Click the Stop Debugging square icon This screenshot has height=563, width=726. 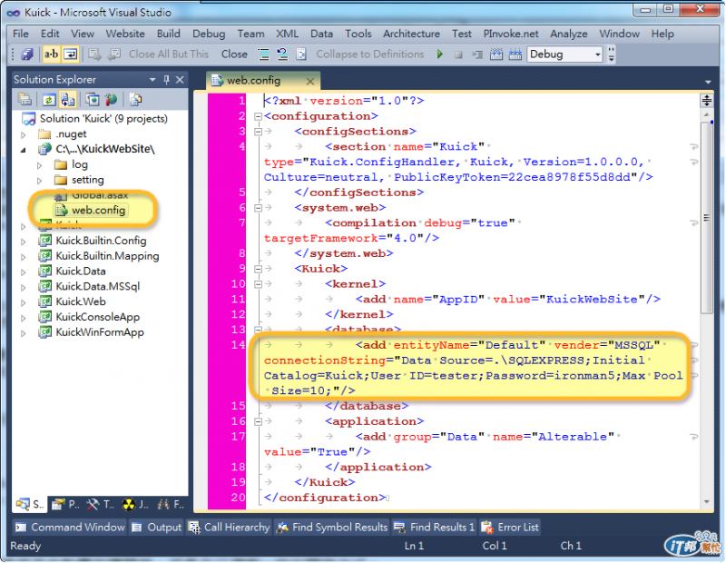pyautogui.click(x=458, y=54)
